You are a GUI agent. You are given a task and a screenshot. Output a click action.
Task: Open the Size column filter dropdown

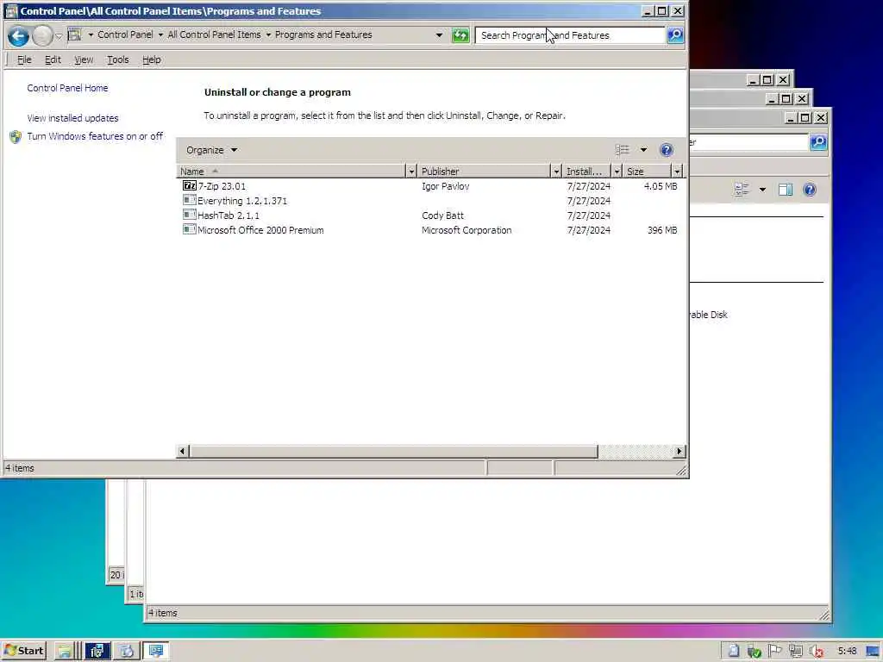click(x=677, y=172)
